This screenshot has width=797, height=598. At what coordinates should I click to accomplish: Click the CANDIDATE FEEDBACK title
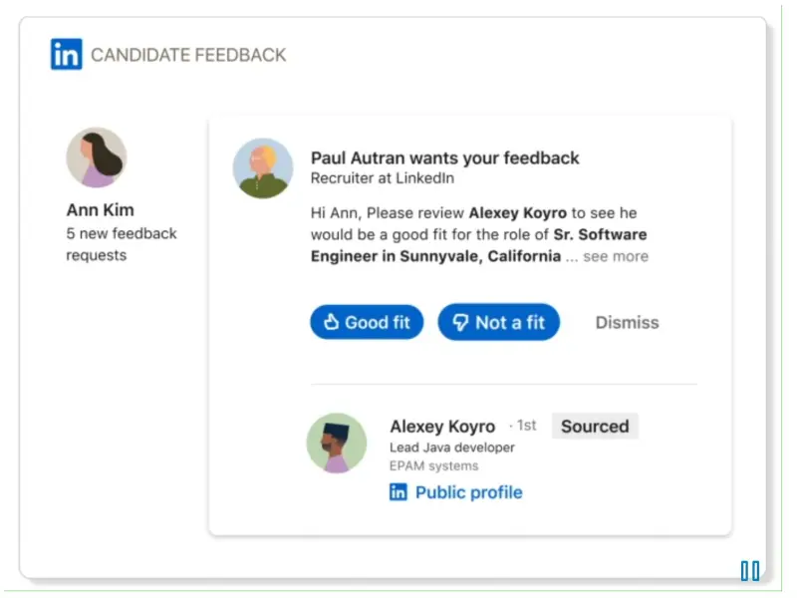[x=188, y=55]
